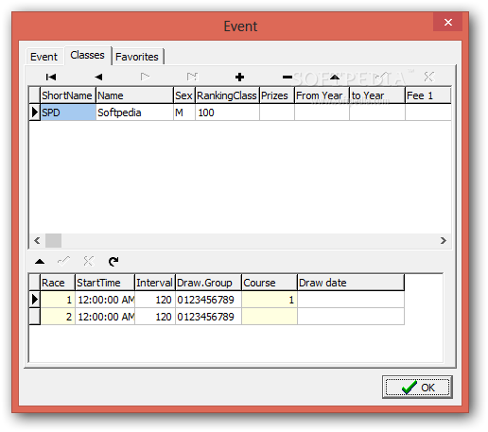Image resolution: width=488 pixels, height=432 pixels.
Task: Click empty Draw date cell of race 1
Action: (351, 300)
